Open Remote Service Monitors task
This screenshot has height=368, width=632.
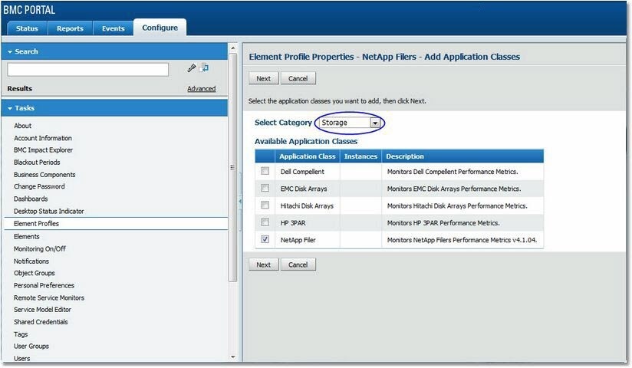point(49,298)
